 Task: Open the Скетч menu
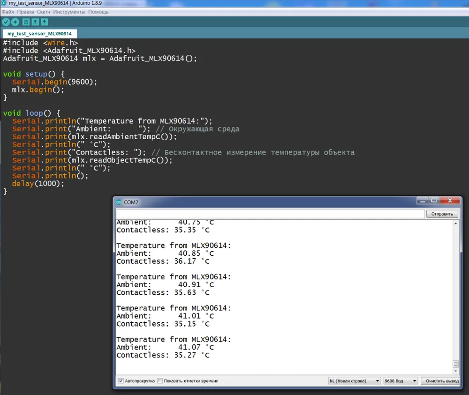[x=44, y=12]
